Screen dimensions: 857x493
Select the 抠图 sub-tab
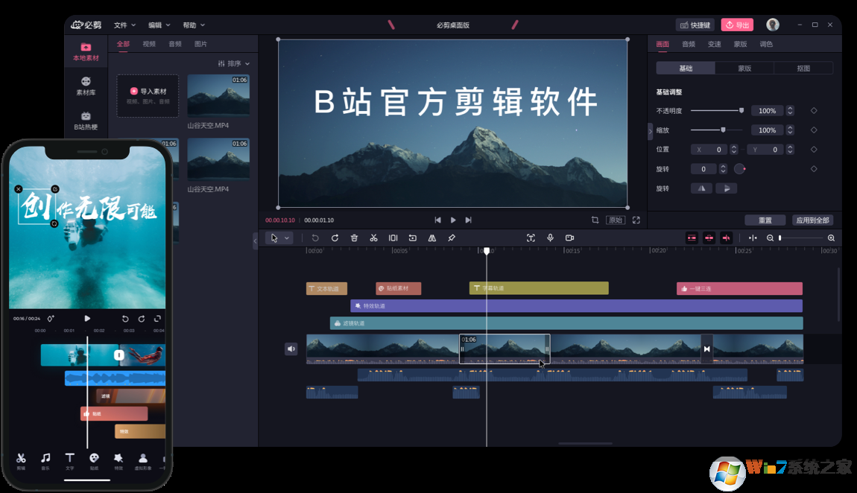point(803,69)
